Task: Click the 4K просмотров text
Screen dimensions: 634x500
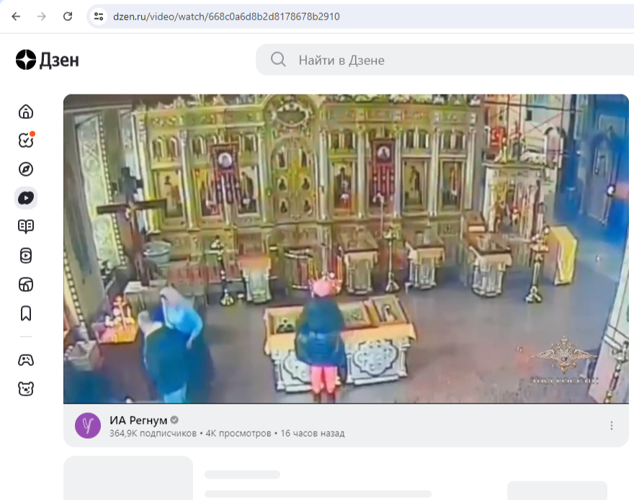Action: tap(238, 433)
